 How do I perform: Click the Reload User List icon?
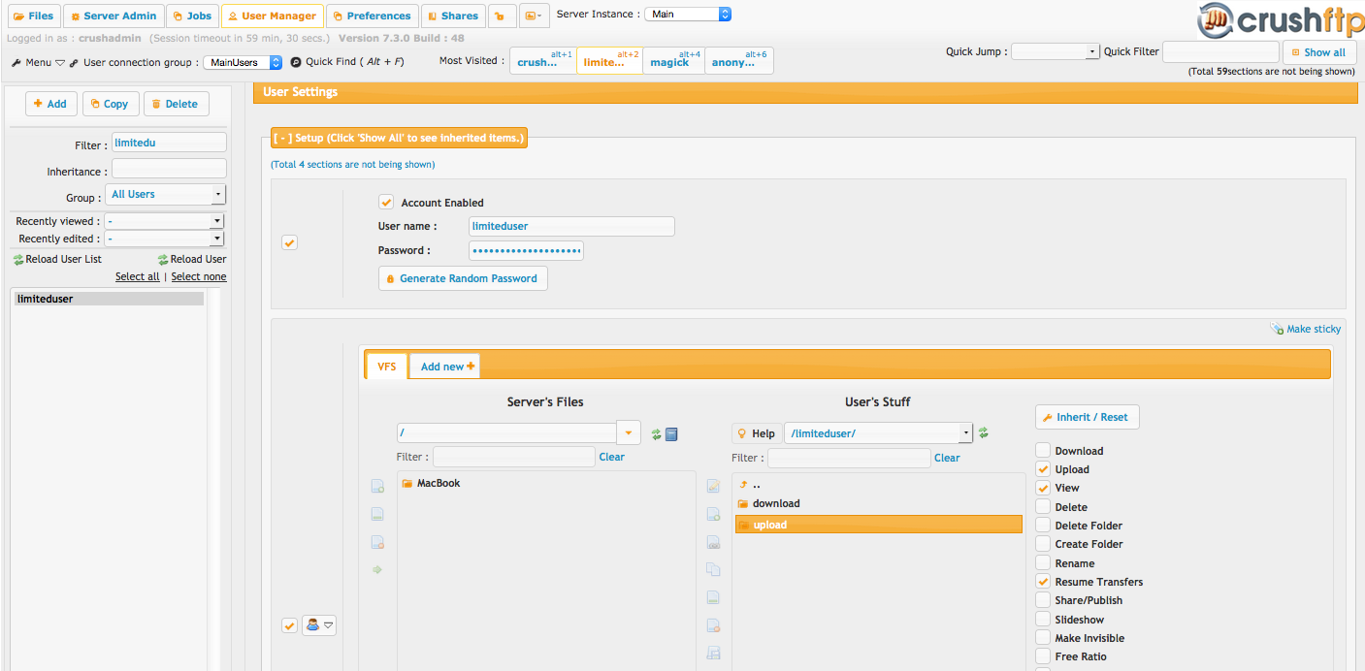pos(18,260)
